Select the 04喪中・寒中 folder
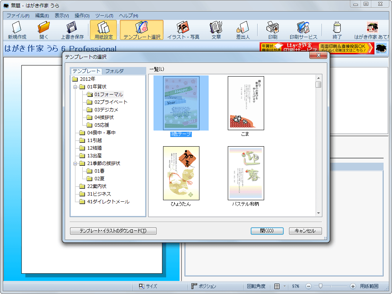The height and width of the screenshot is (294, 392). 98,133
